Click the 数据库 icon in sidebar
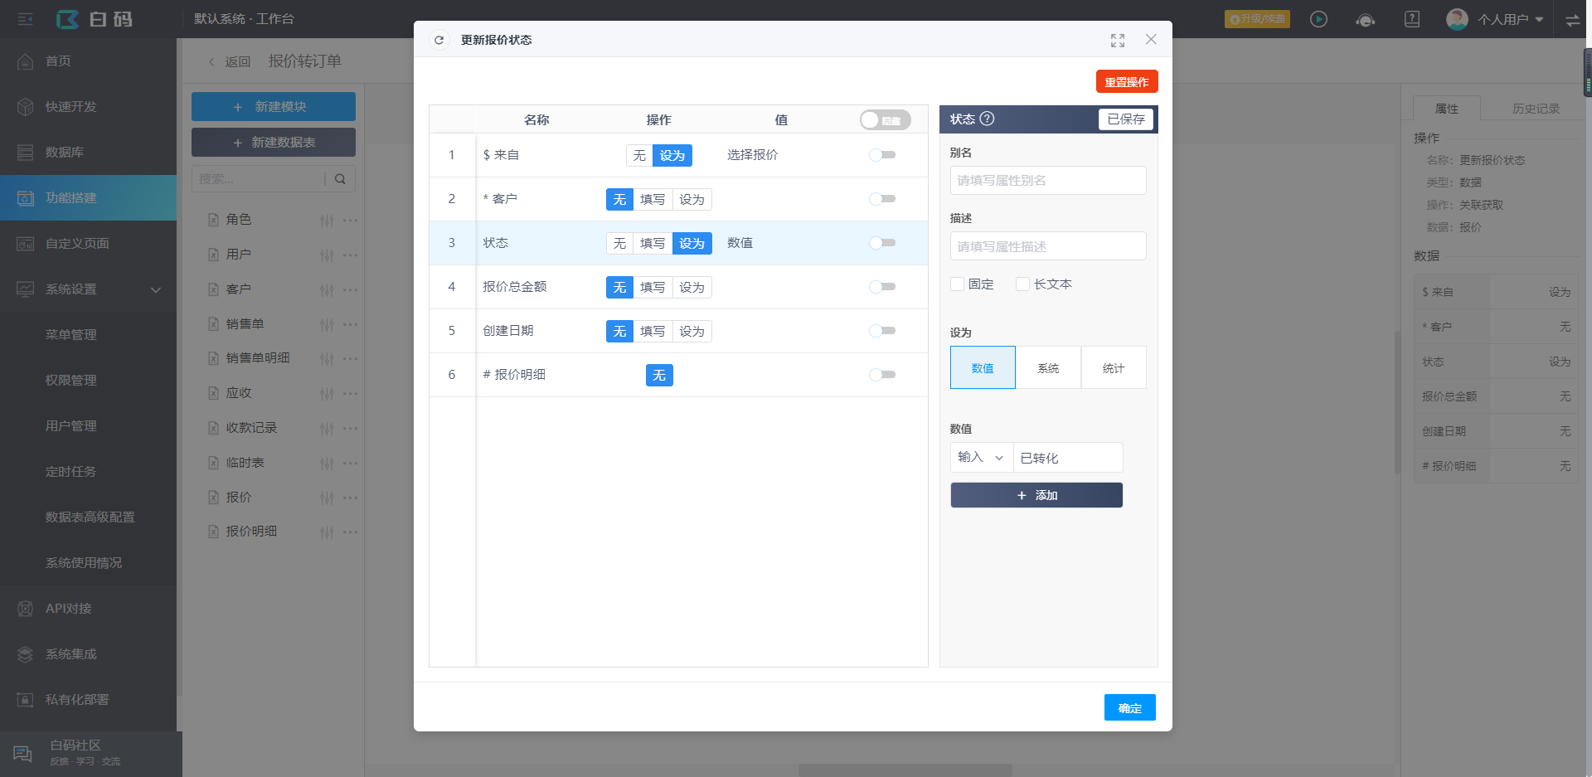 click(x=26, y=152)
